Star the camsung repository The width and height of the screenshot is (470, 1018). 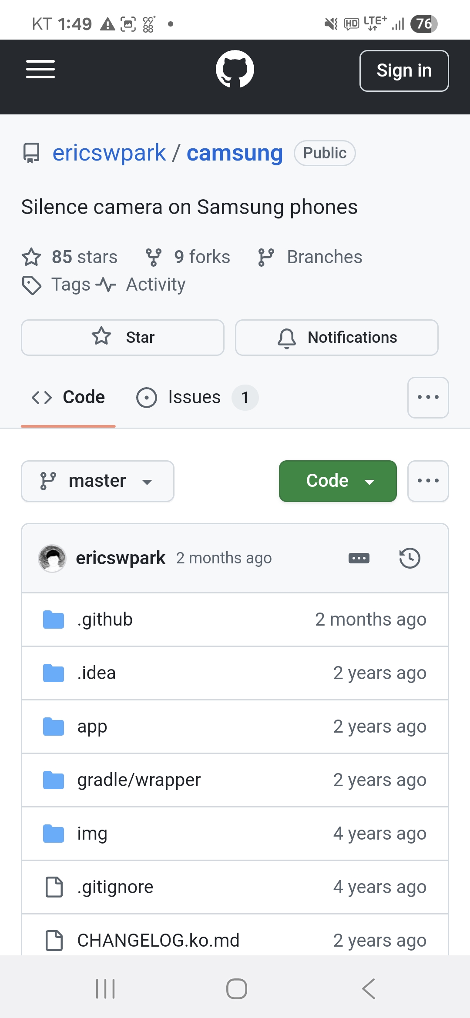(x=123, y=338)
